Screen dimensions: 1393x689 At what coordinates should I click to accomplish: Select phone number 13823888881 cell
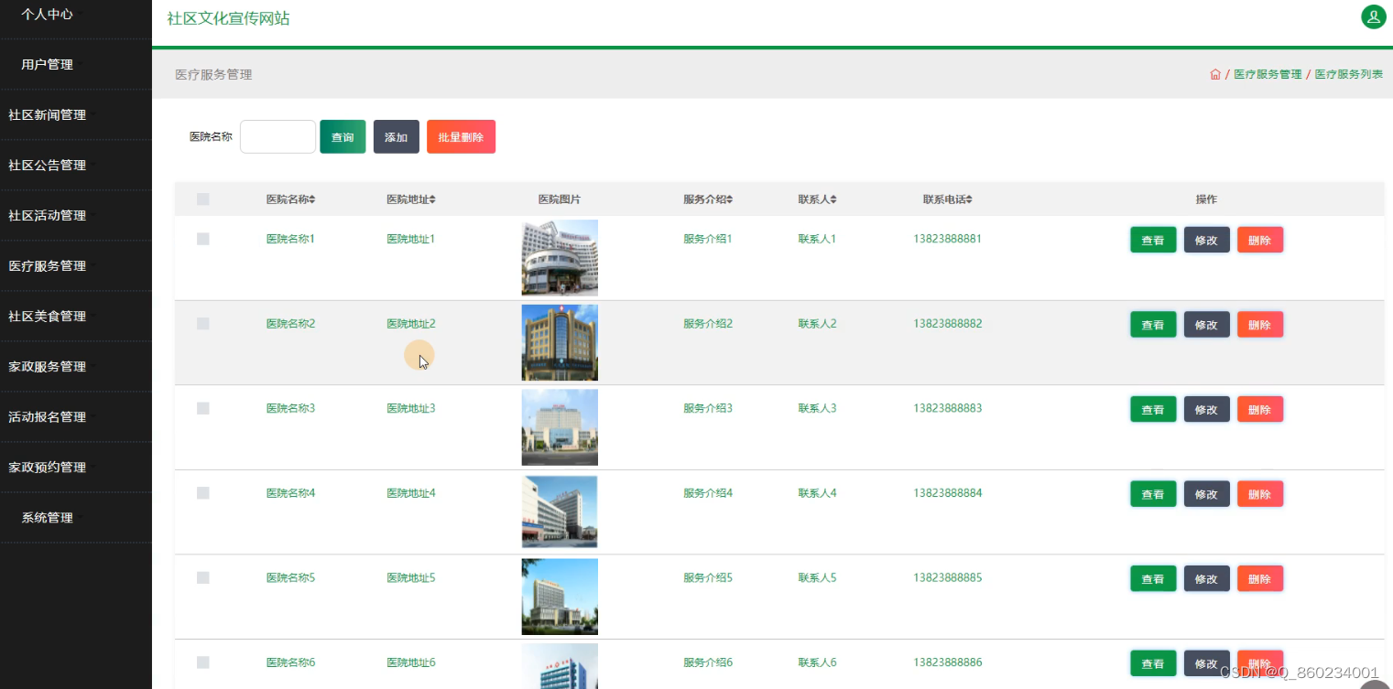point(947,239)
